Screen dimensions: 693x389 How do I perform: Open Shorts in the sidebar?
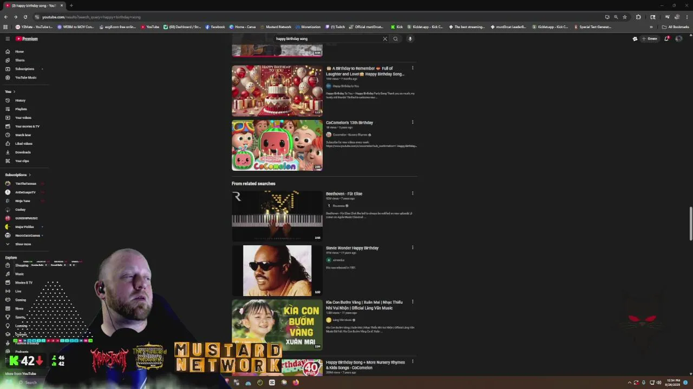click(19, 60)
